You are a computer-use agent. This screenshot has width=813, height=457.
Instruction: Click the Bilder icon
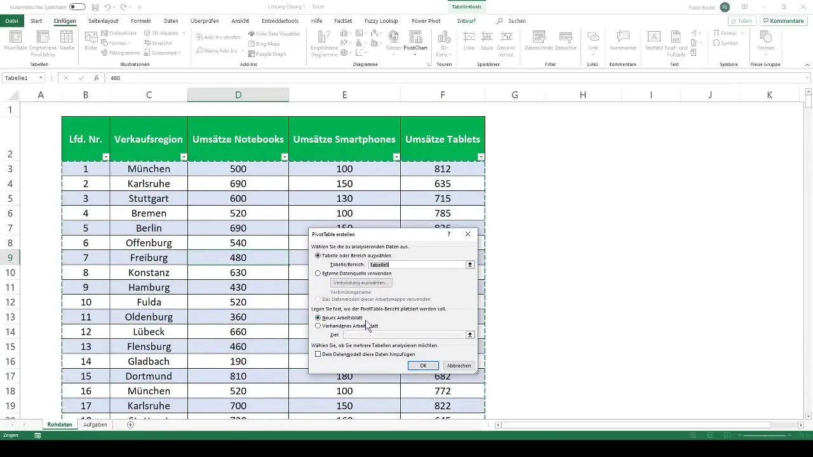91,41
